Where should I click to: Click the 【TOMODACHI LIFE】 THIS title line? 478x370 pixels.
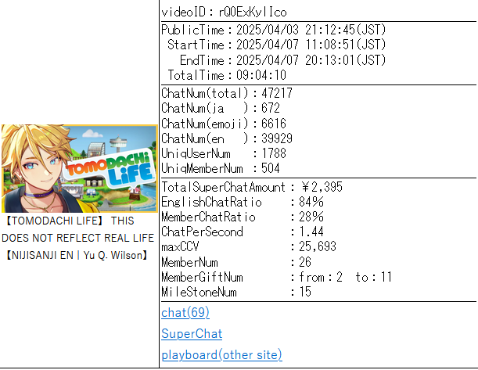[x=70, y=221]
